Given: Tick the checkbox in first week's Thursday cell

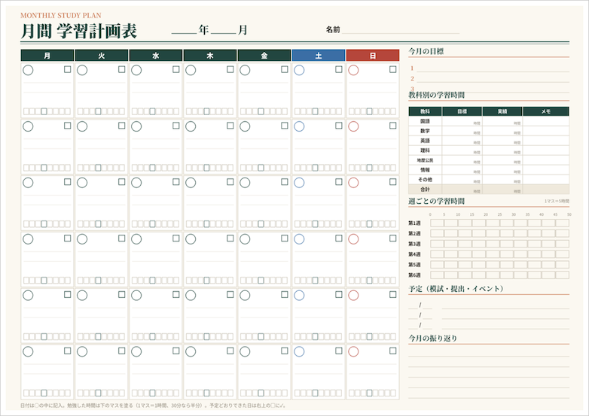Looking at the screenshot, I should pyautogui.click(x=230, y=69).
